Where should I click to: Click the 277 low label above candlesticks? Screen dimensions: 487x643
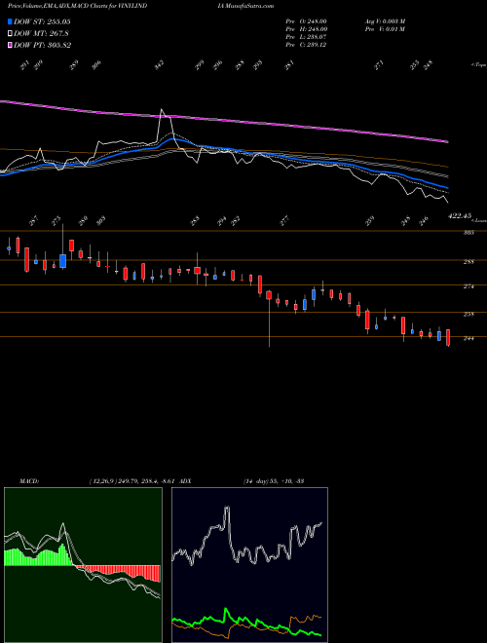(x=284, y=220)
